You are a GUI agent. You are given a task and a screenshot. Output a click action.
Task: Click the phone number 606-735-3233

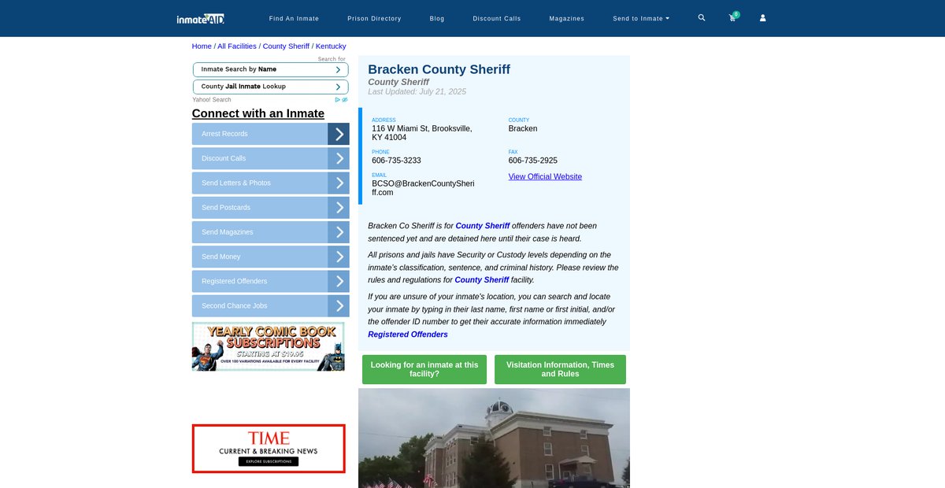pos(396,161)
